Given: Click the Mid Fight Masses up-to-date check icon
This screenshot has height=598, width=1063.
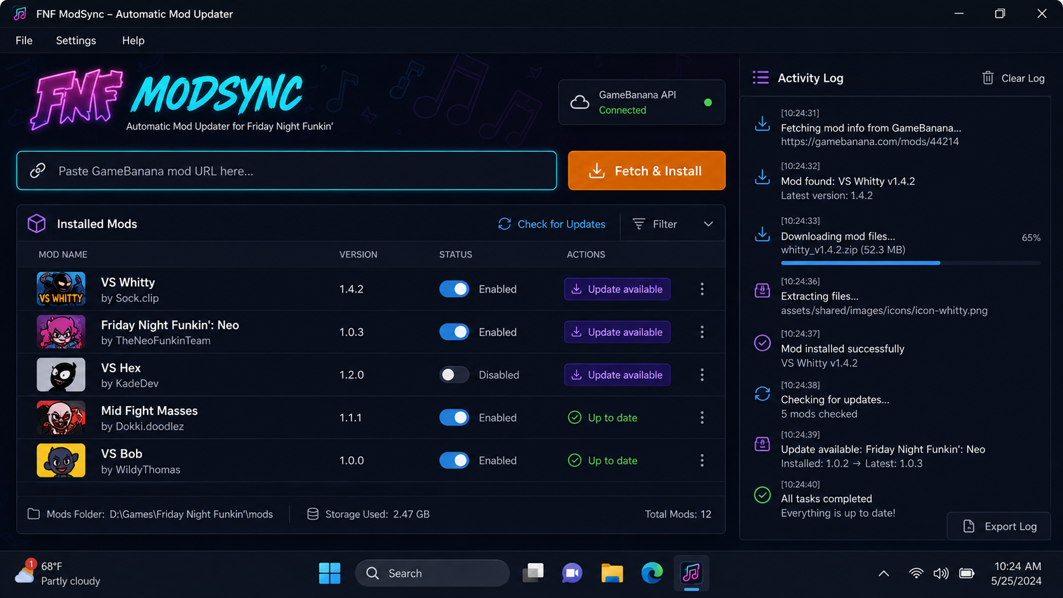Looking at the screenshot, I should pos(574,418).
